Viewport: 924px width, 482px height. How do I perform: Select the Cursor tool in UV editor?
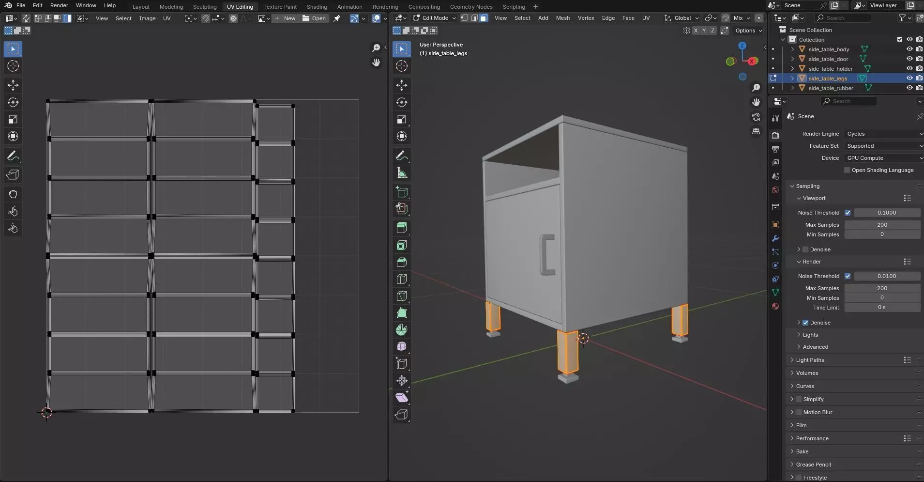tap(13, 66)
